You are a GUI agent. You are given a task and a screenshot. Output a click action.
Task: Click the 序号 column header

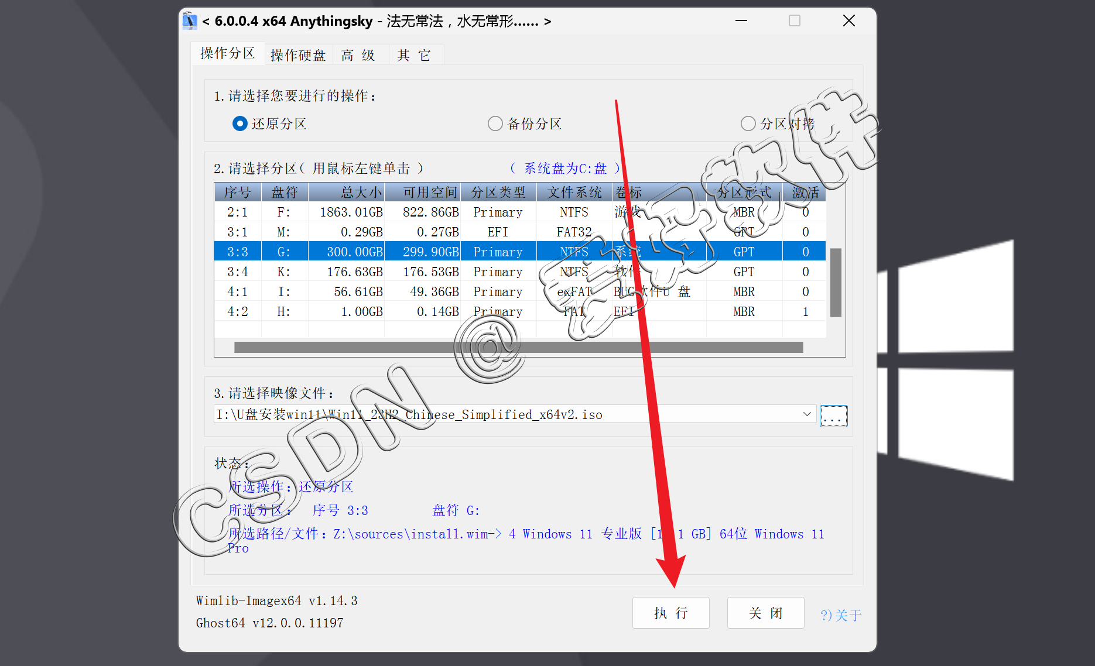point(238,193)
